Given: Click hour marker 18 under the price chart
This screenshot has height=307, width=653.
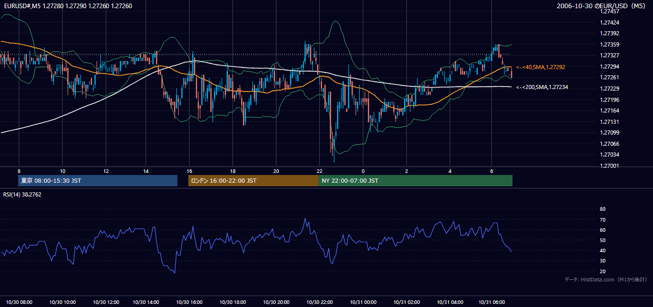Looking at the screenshot, I should [232, 171].
